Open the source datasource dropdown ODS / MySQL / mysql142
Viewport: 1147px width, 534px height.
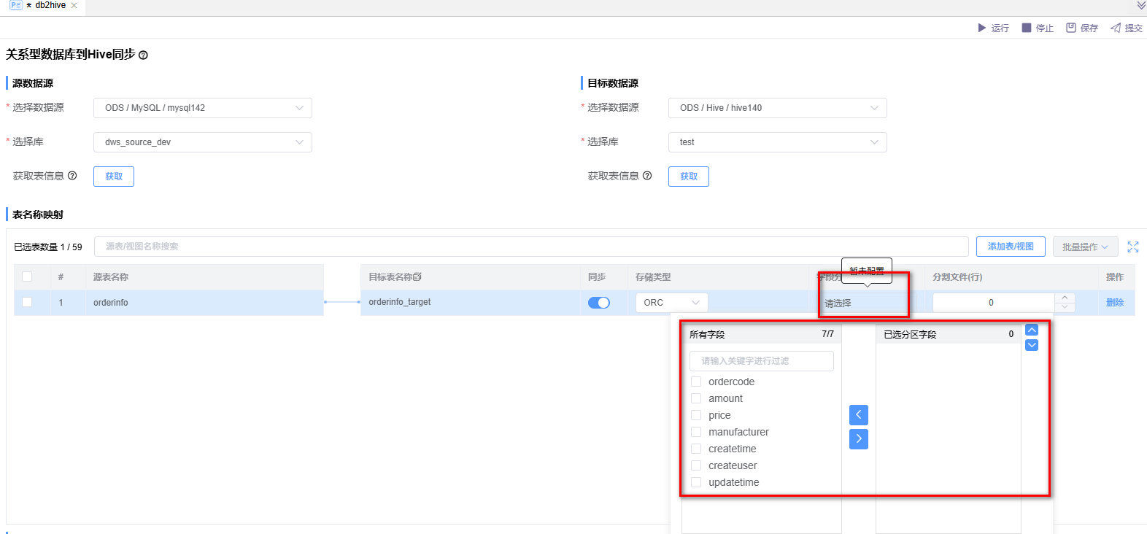click(x=203, y=108)
